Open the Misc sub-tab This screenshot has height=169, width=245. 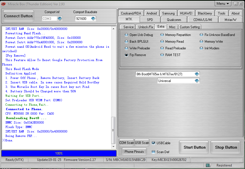coord(172,27)
